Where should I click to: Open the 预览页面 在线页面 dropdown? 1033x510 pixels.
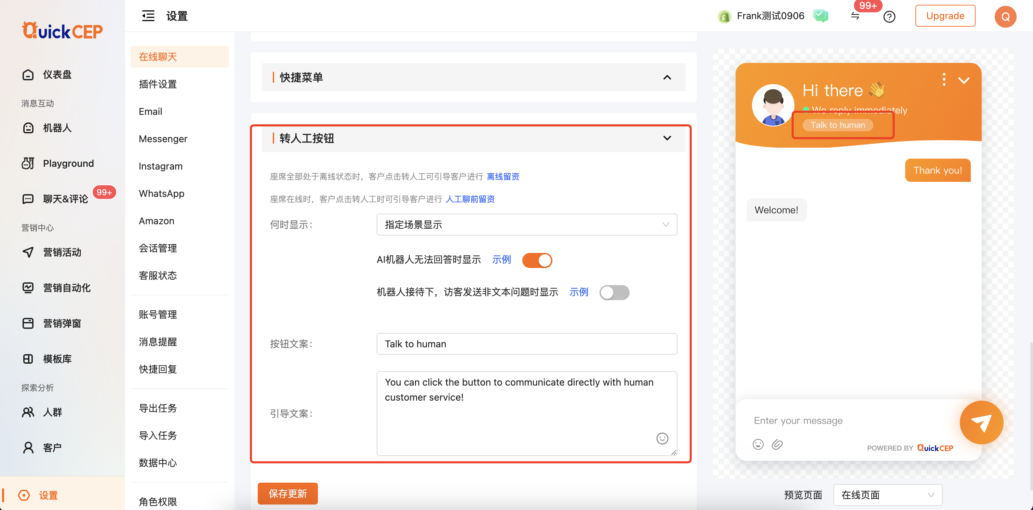click(887, 495)
